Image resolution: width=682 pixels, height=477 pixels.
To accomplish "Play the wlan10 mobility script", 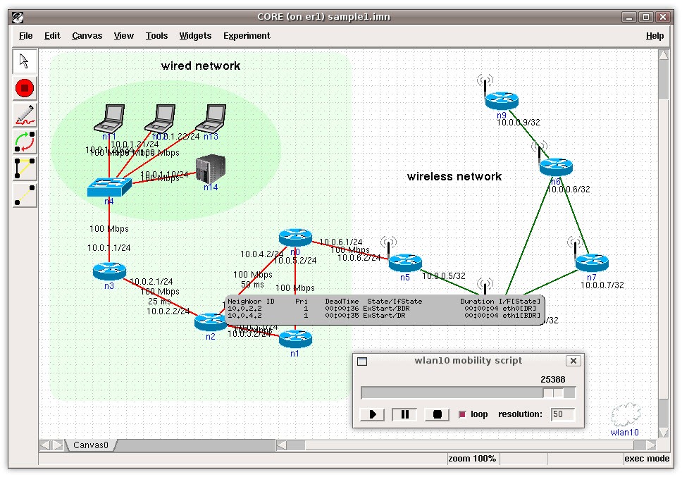I will (372, 414).
